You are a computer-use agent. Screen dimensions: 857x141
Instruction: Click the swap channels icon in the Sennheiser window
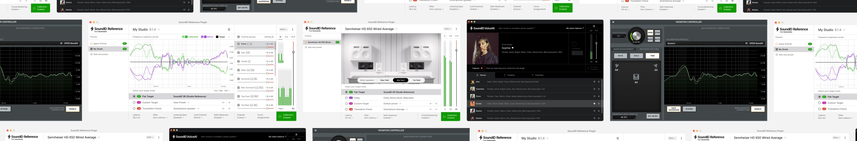445,109
